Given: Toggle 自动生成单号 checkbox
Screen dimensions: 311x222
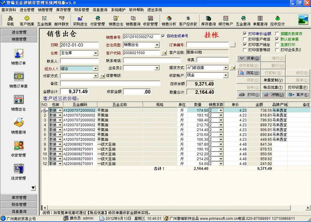Looking at the screenshot, I should point(163,36).
